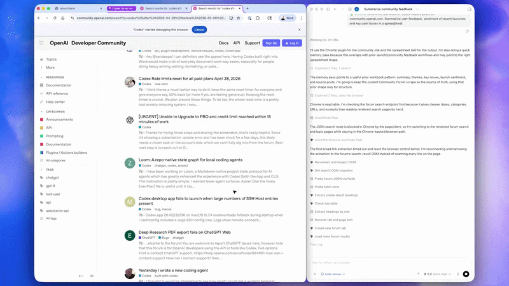Open the Docs link in header
The image size is (509, 286).
223,43
